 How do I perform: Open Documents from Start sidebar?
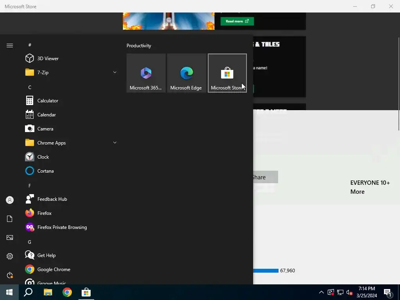click(x=10, y=219)
